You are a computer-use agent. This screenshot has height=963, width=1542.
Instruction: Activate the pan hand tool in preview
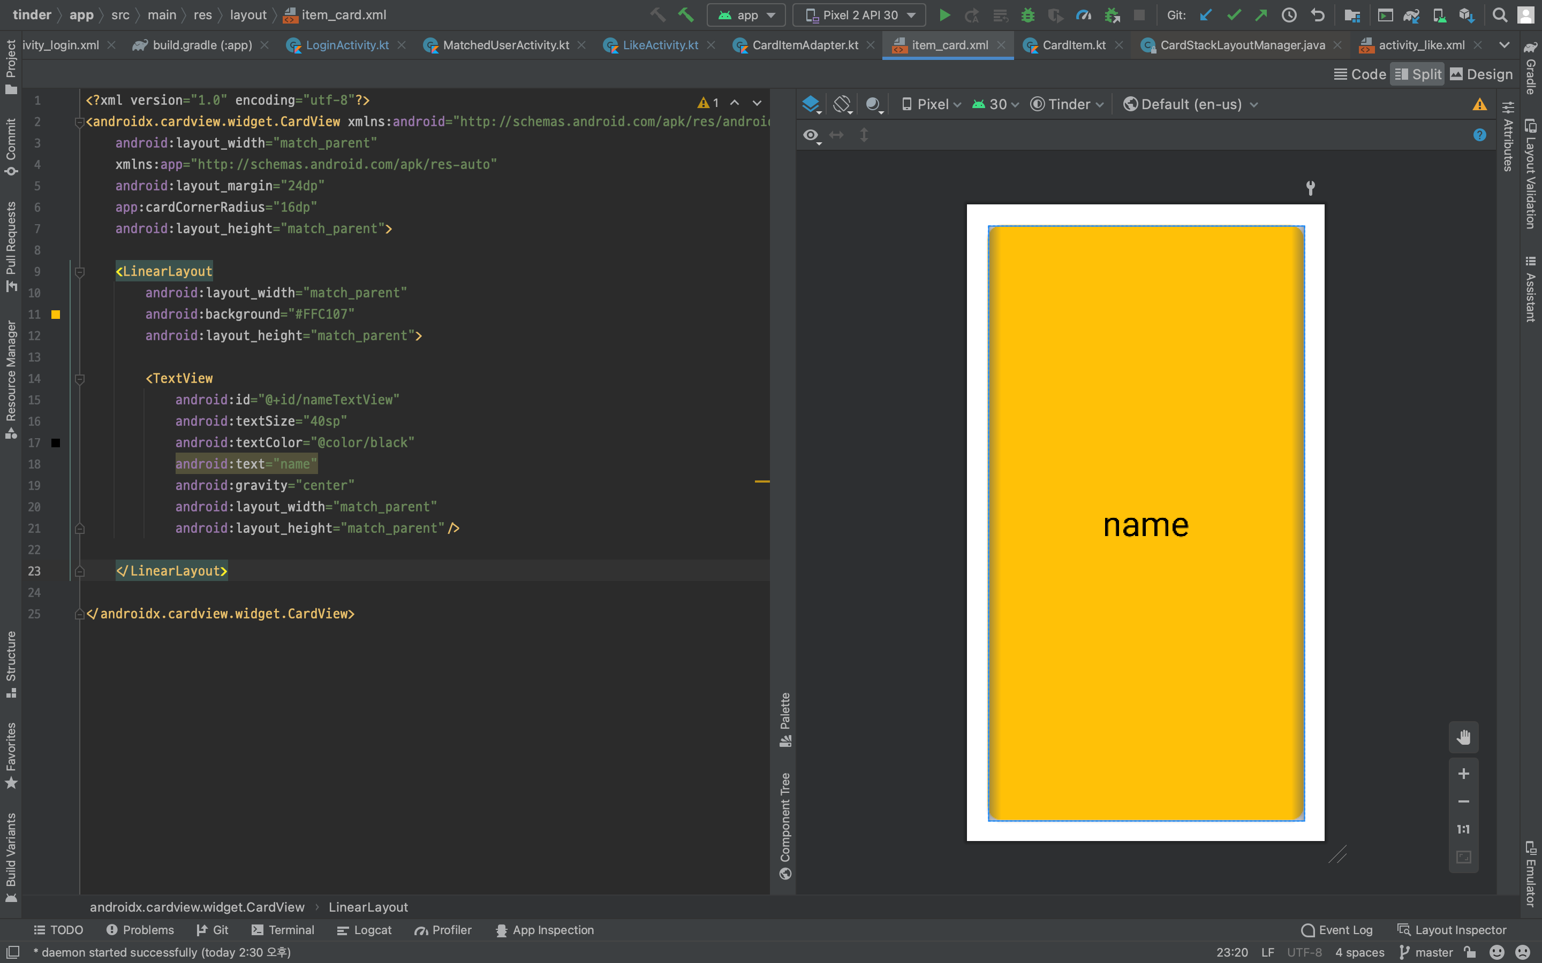click(1463, 737)
